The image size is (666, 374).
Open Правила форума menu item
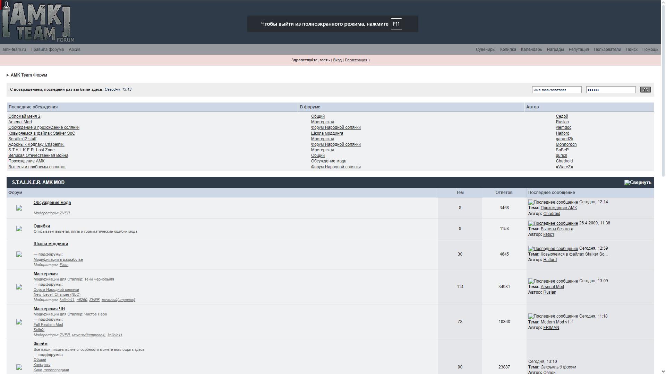coord(47,50)
